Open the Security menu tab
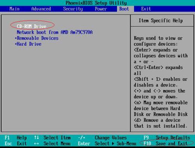The width and height of the screenshot is (195, 148). coord(73,9)
